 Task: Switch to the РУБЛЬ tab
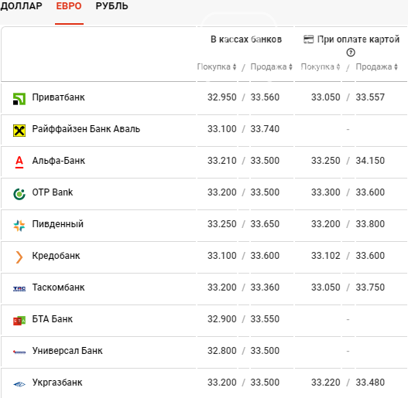click(112, 6)
